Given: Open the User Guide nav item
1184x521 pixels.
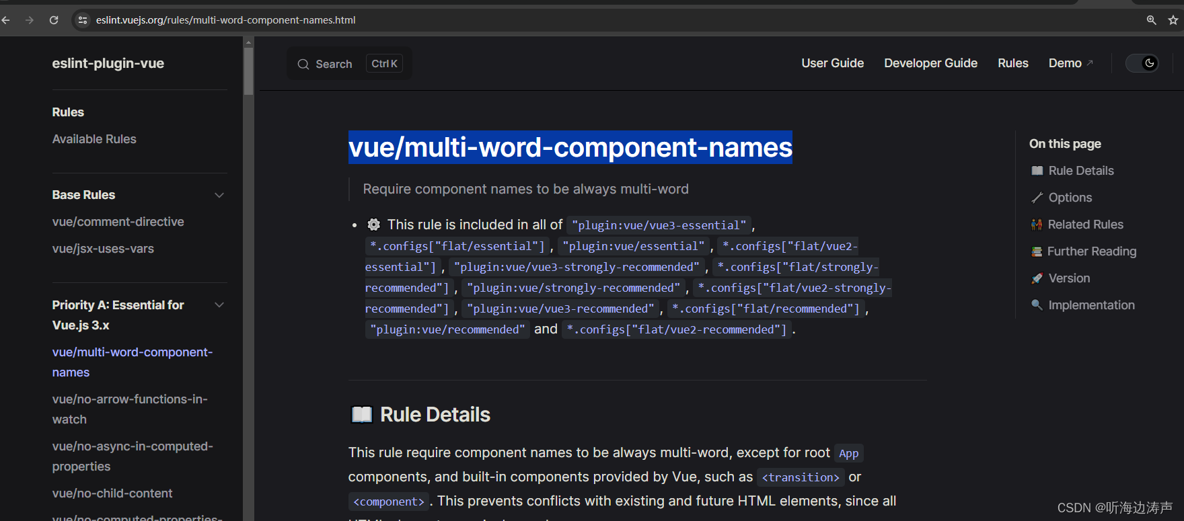Looking at the screenshot, I should pyautogui.click(x=832, y=63).
